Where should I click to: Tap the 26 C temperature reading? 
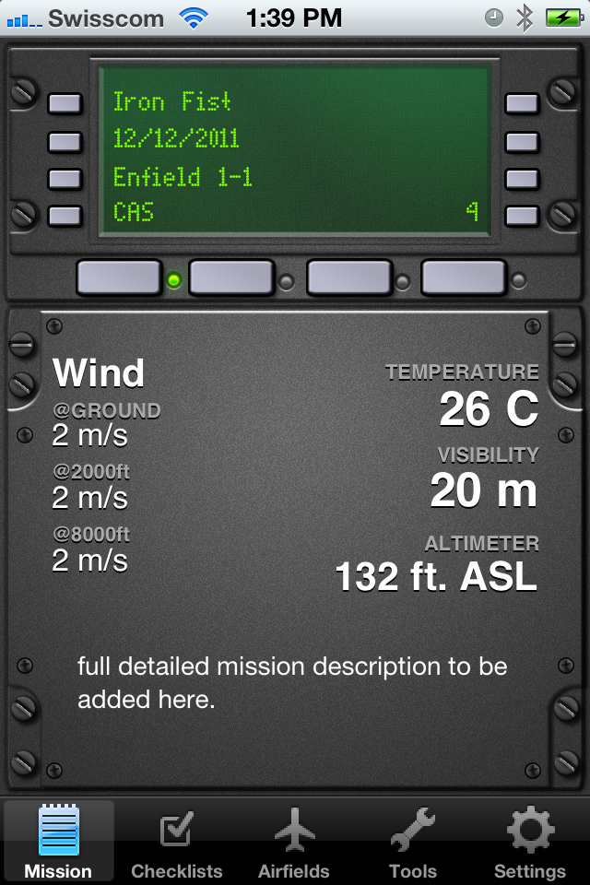[x=489, y=408]
